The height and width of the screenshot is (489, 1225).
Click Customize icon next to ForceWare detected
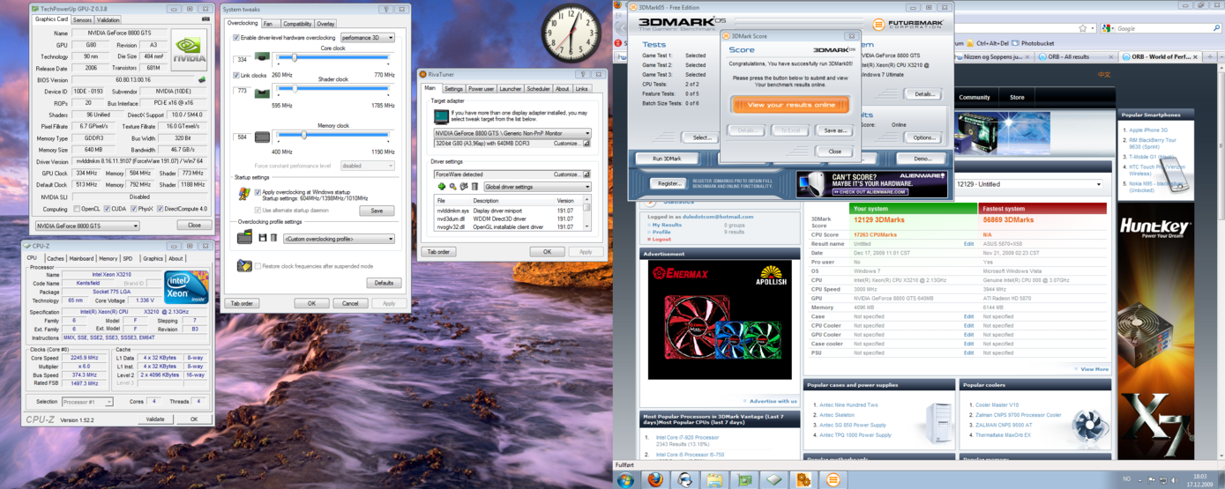click(x=586, y=174)
